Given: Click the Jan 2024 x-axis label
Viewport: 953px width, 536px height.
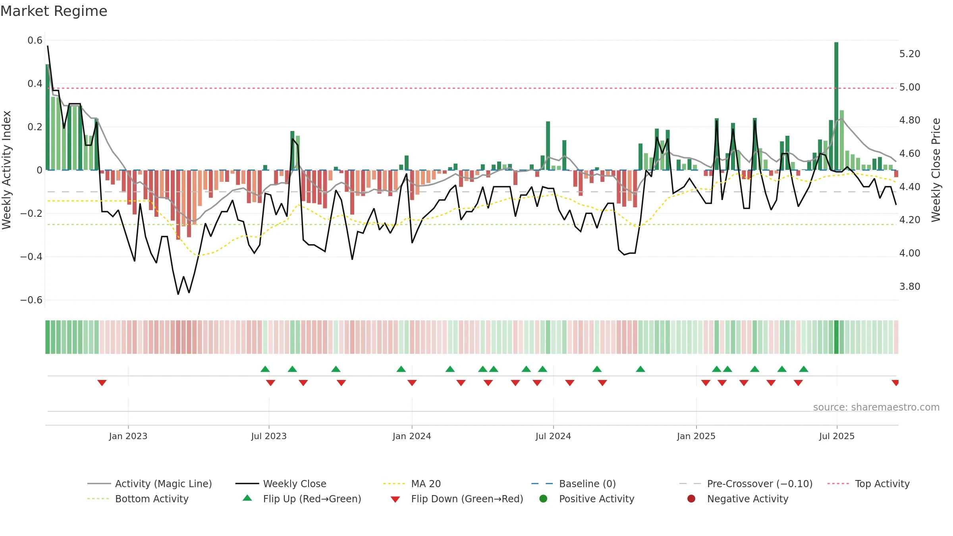Looking at the screenshot, I should (x=412, y=436).
